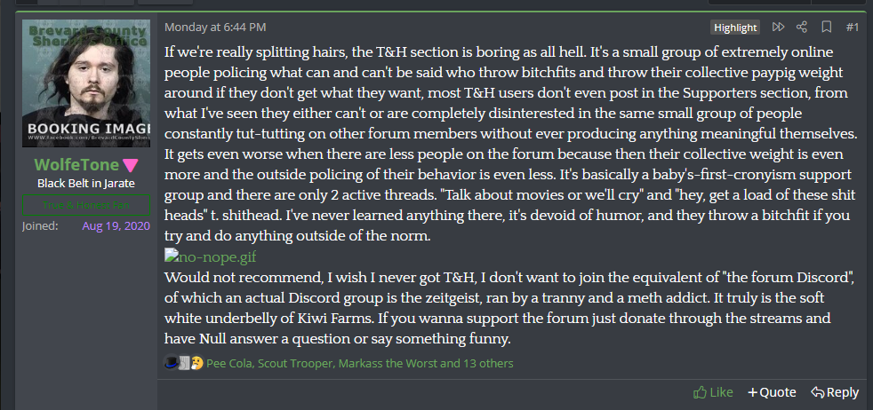Open the post number #1 permalink
Screen dimensions: 873x410
coord(852,28)
